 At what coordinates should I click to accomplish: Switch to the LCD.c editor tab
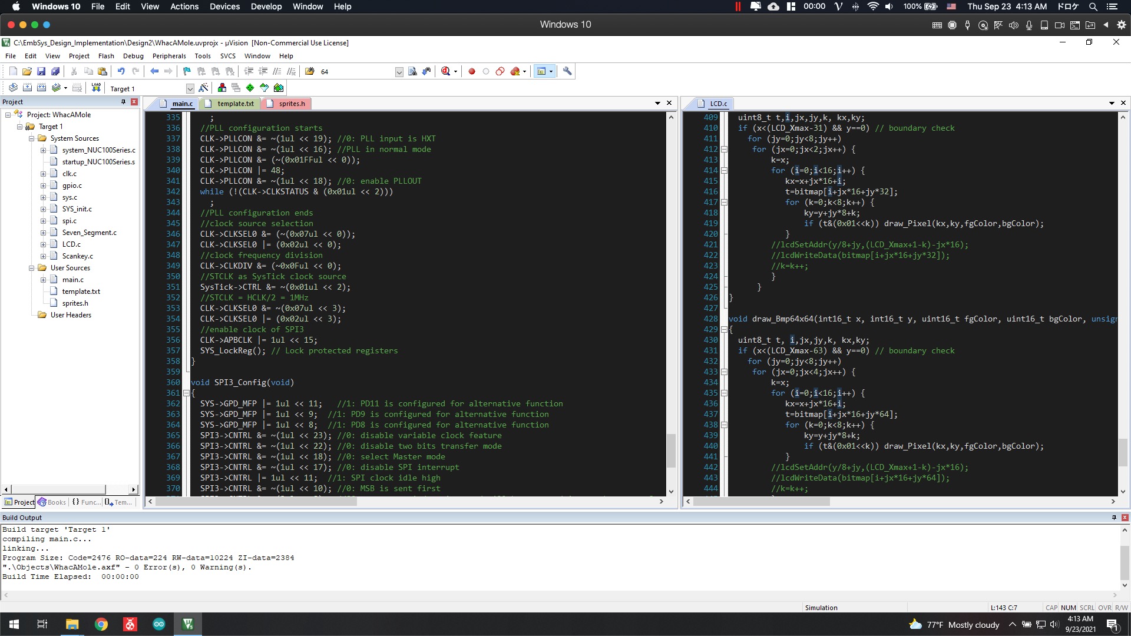point(715,102)
